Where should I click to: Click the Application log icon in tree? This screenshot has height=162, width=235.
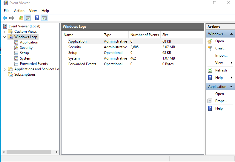coord(16,42)
